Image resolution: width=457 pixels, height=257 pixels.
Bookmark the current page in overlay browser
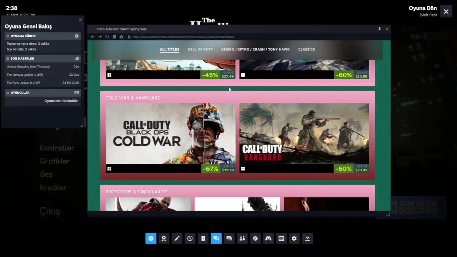114,37
